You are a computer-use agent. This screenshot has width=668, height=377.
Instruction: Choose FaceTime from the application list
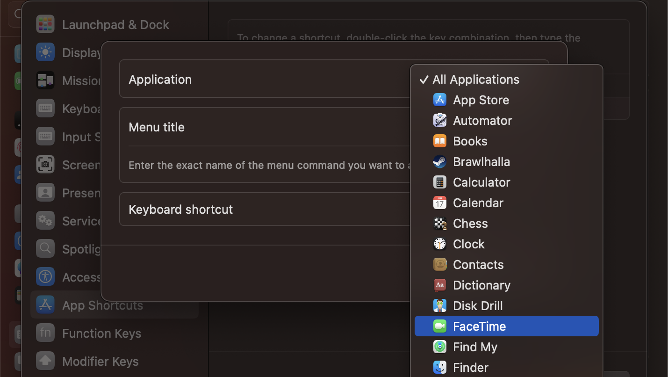pyautogui.click(x=479, y=326)
